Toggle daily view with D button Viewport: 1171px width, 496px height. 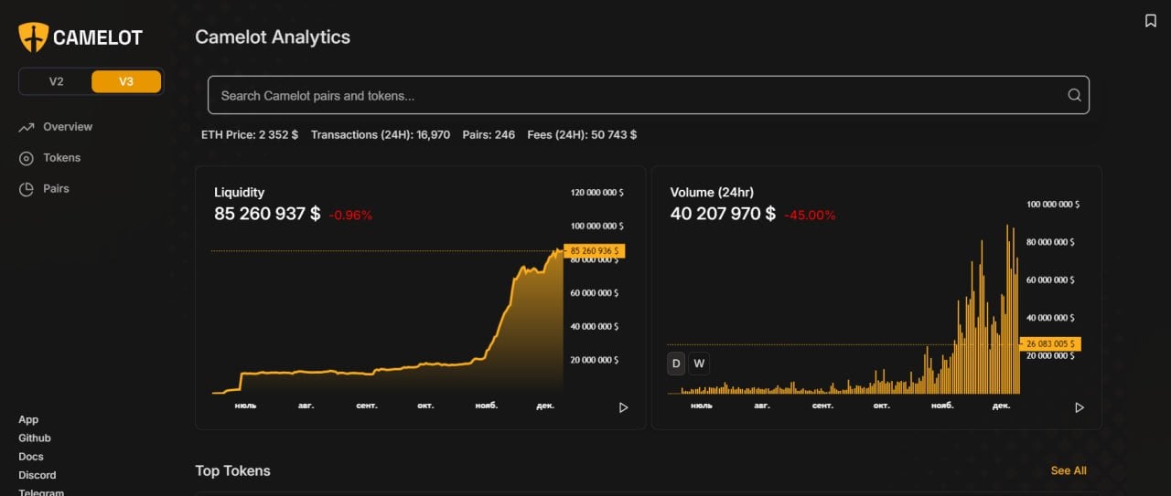tap(676, 364)
